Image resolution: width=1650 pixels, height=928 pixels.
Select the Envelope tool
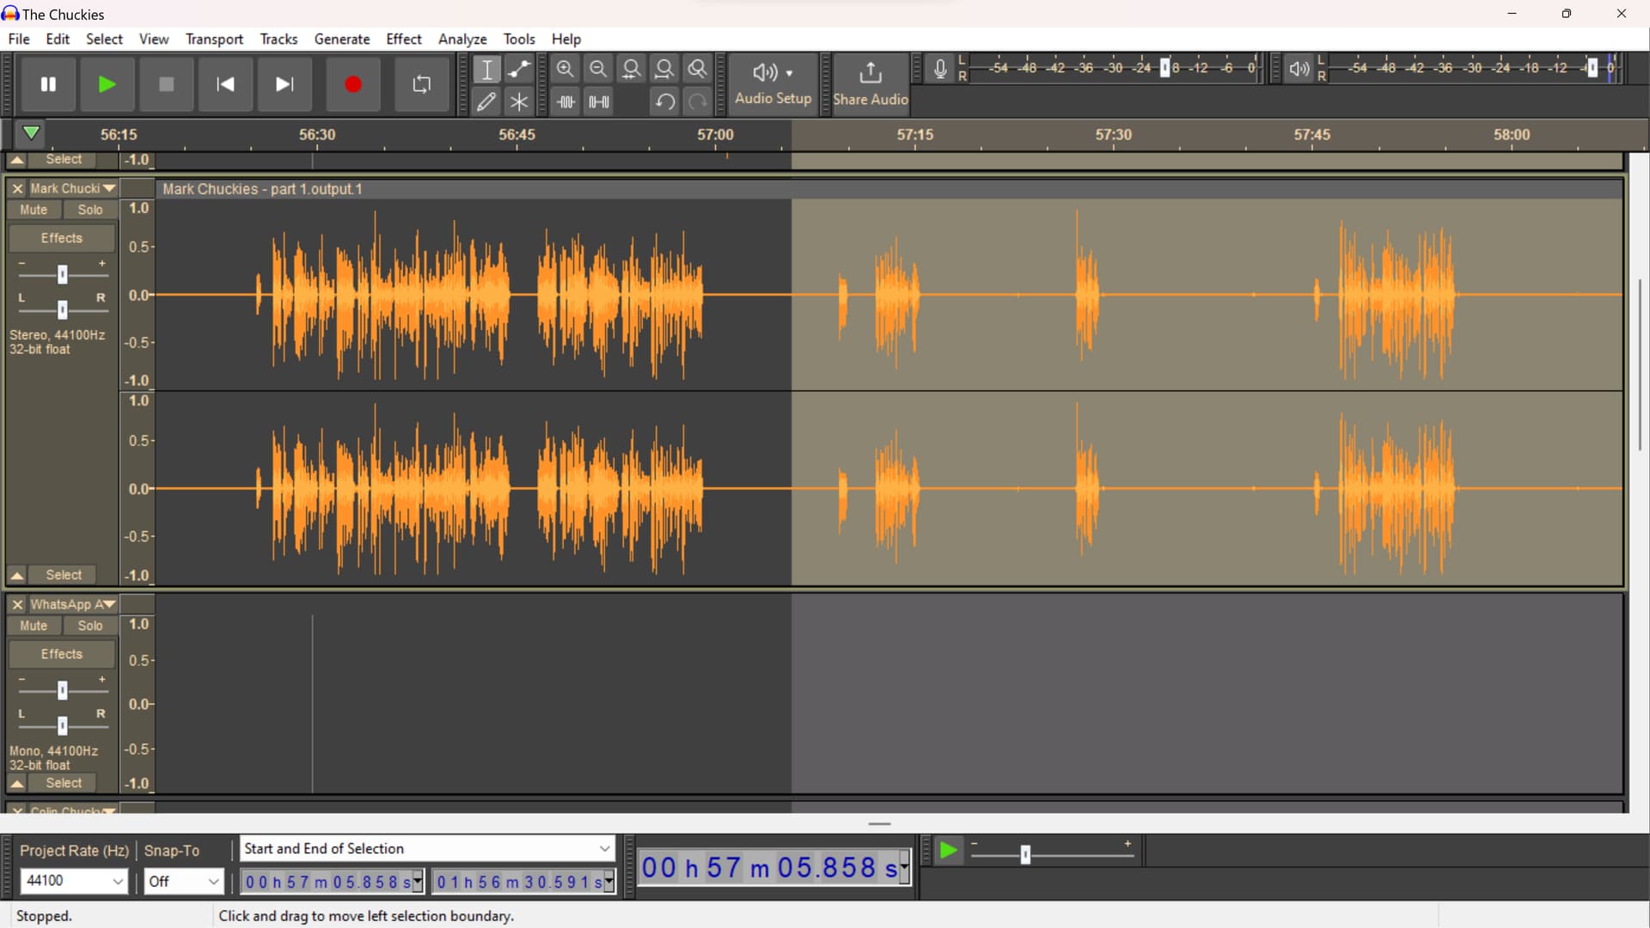(519, 70)
